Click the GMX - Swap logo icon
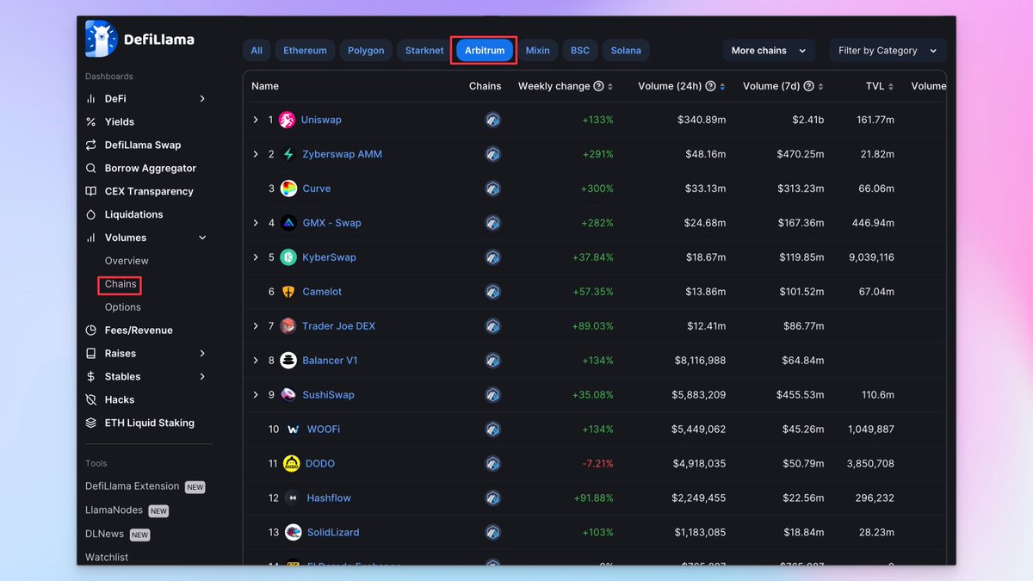Image resolution: width=1033 pixels, height=581 pixels. pyautogui.click(x=288, y=223)
